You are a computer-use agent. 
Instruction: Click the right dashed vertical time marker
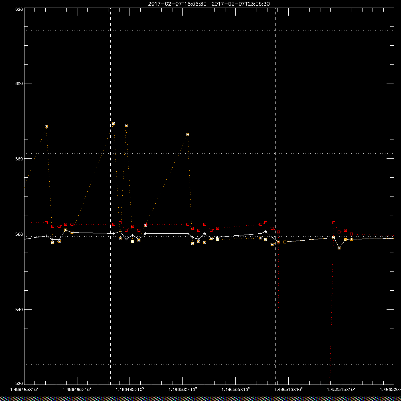click(275, 196)
